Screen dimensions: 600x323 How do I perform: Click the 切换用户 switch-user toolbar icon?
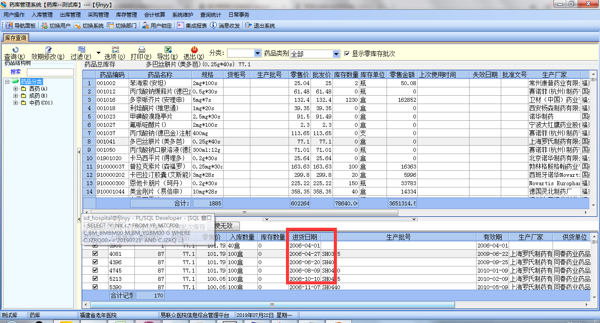tap(56, 26)
